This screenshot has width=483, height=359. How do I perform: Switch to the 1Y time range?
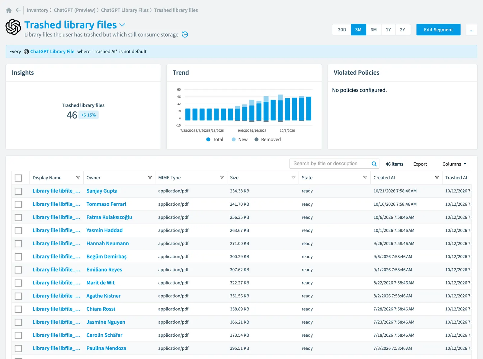pos(388,30)
